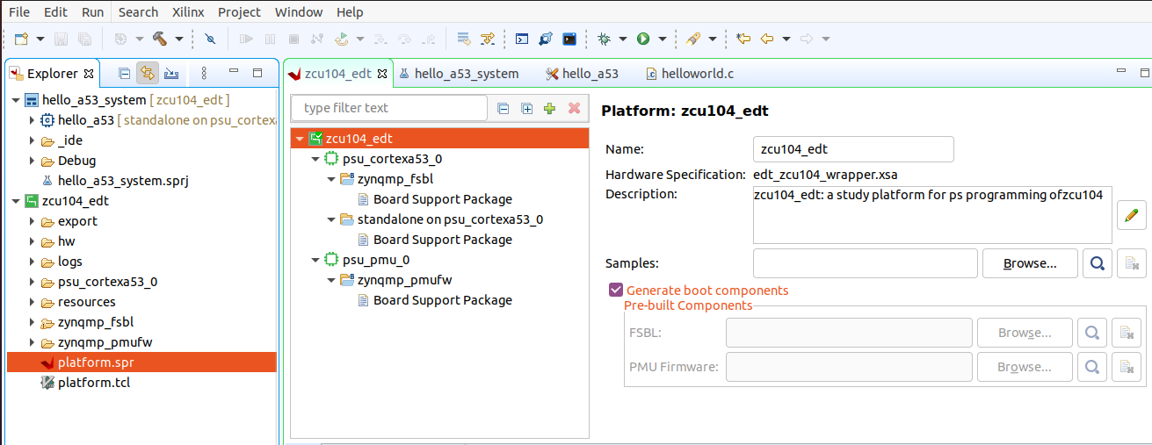Select Board Support Package under zynqmp_pmufw
Screen dimensions: 1152x445
click(x=443, y=300)
